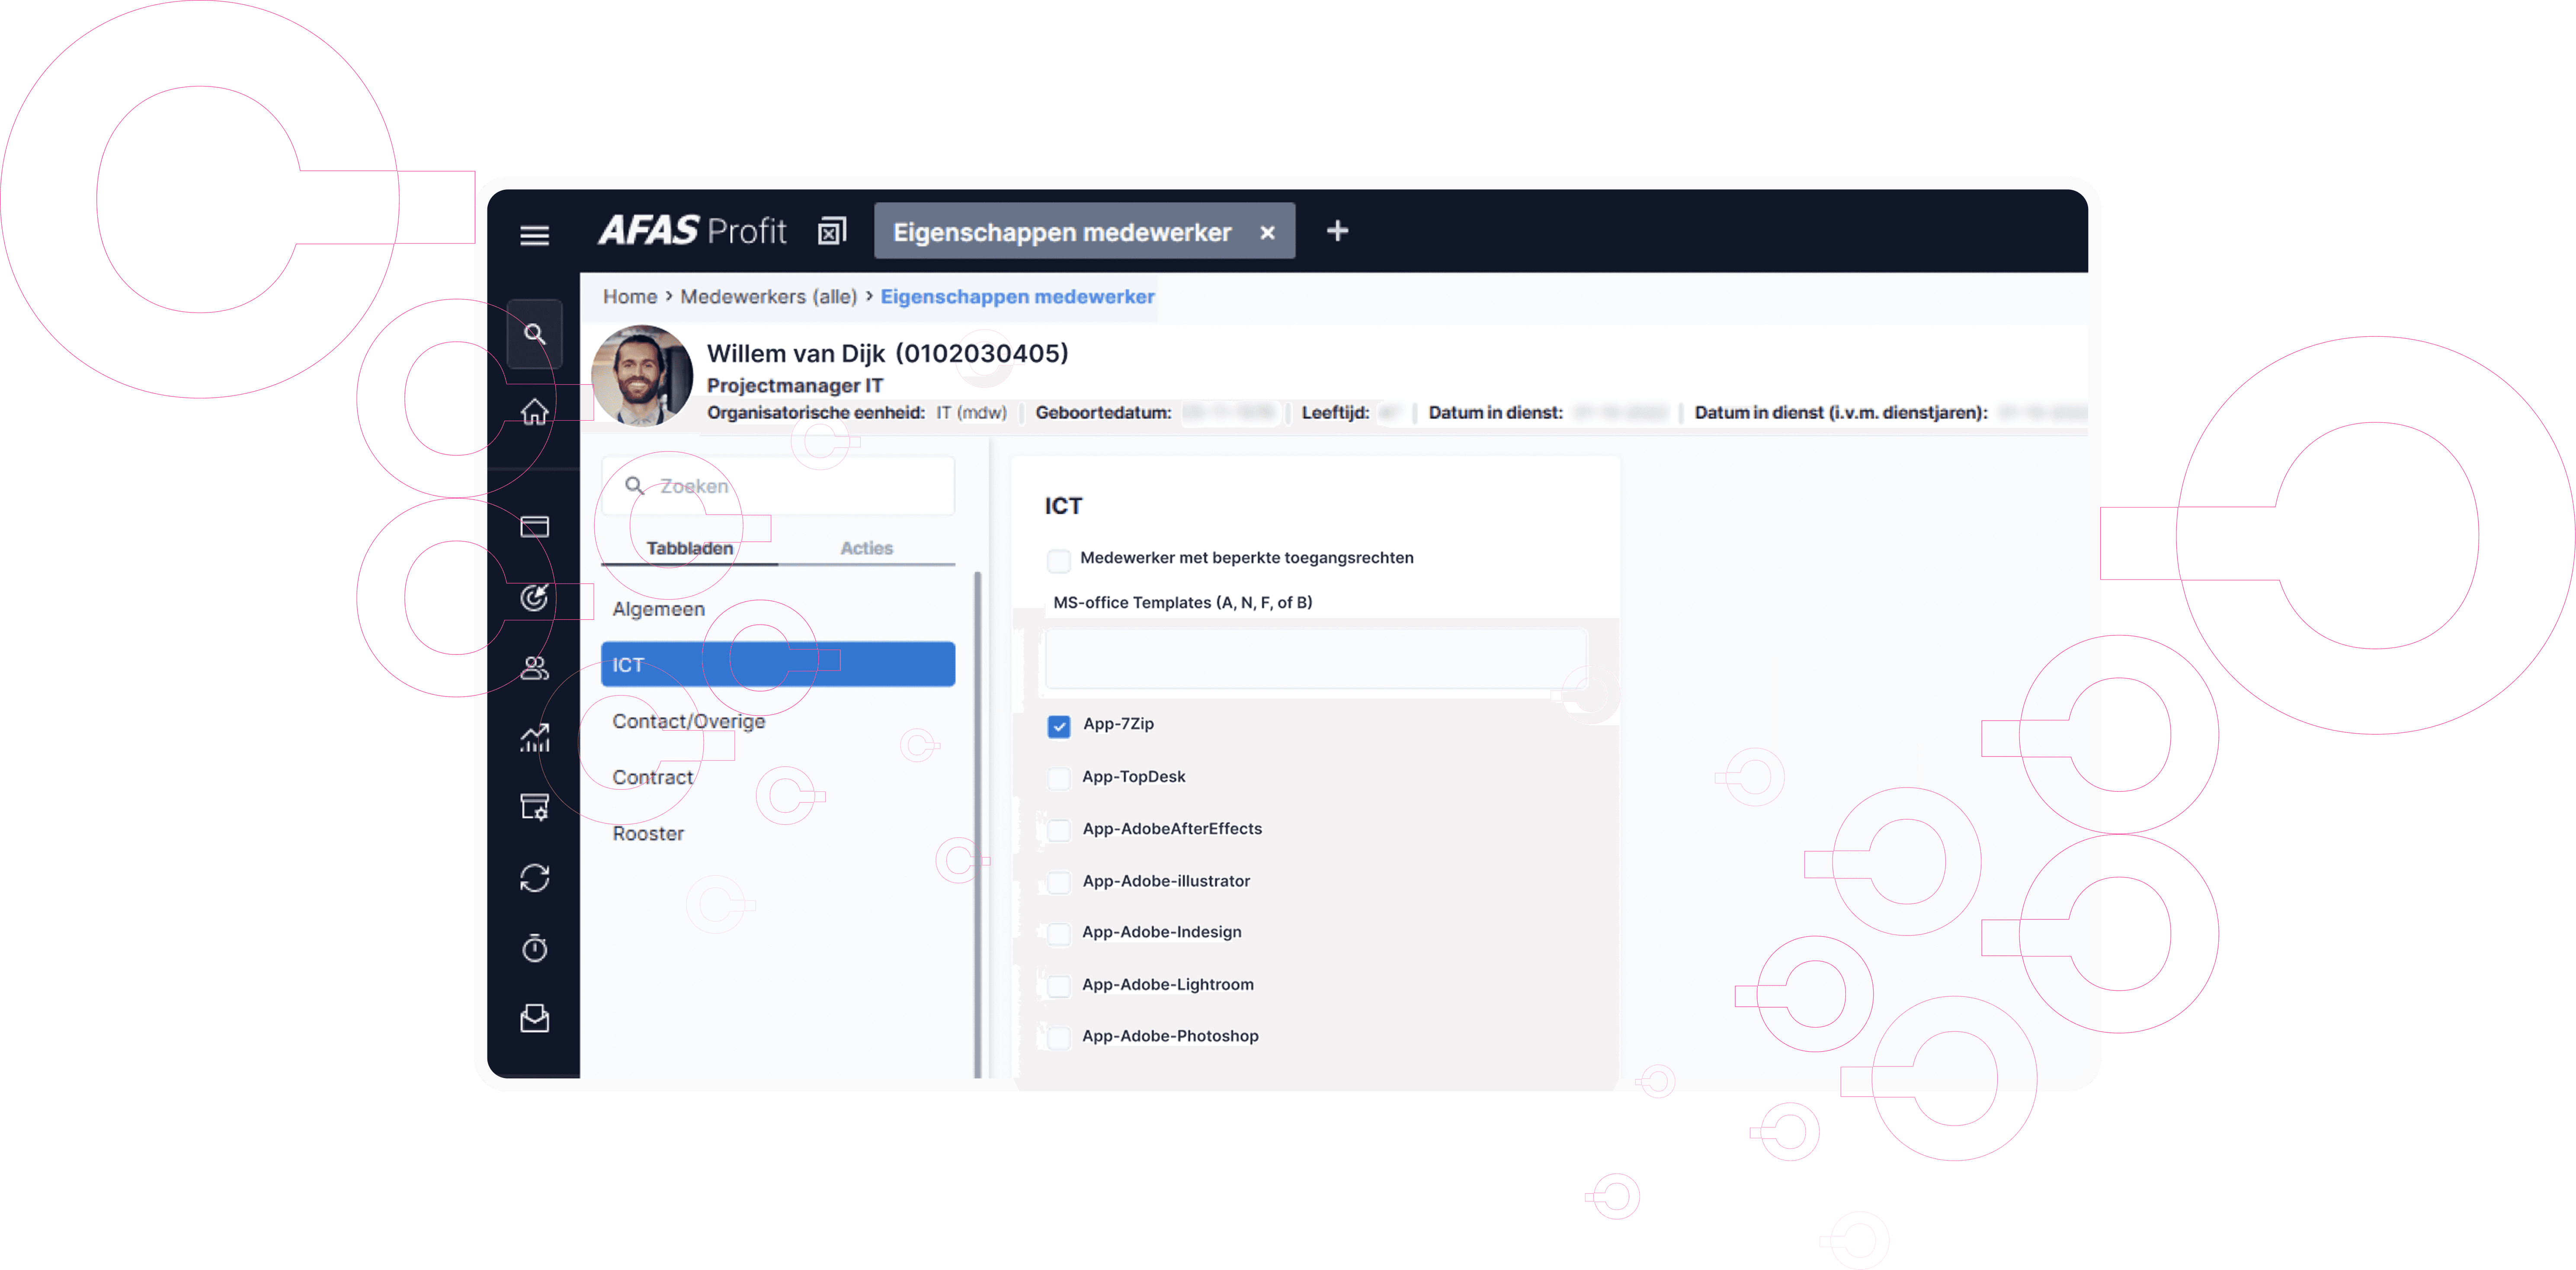Switch to the Acties tab
Screen dimensions: 2576x1270
click(866, 548)
